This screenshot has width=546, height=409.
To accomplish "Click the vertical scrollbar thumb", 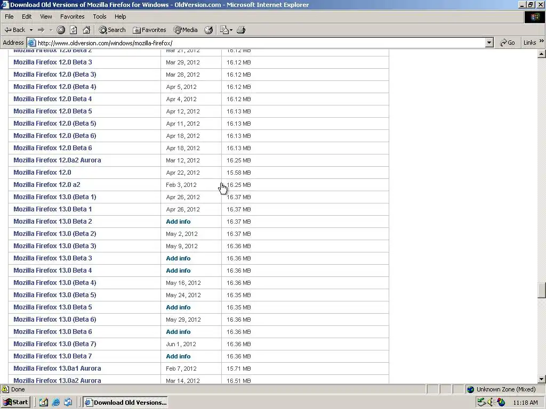I will [542, 290].
